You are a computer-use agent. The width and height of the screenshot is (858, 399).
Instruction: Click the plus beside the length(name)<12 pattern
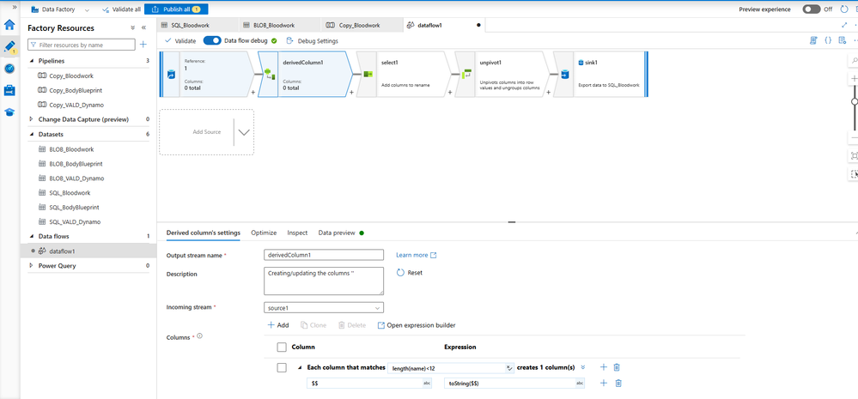click(x=604, y=368)
